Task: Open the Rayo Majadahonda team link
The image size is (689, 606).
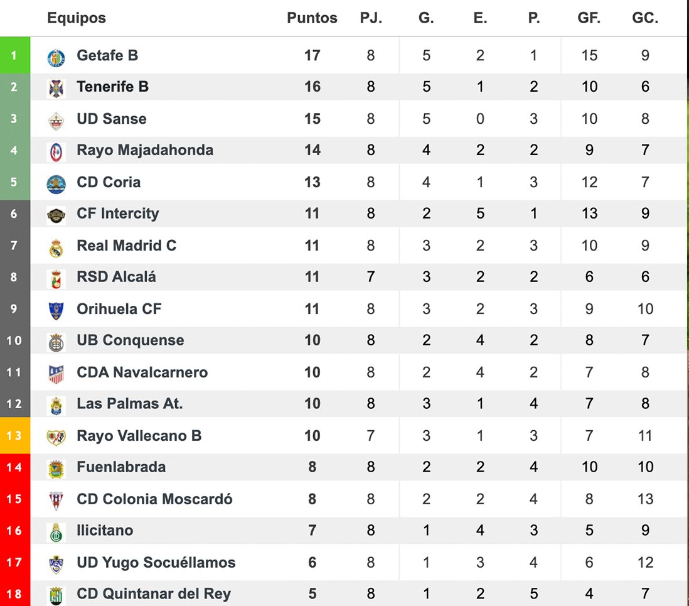Action: pos(145,150)
